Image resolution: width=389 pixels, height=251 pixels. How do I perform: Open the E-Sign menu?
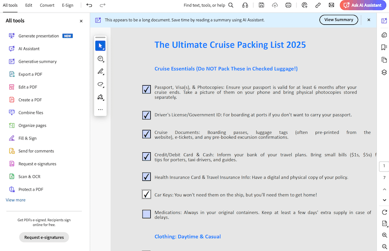click(68, 5)
